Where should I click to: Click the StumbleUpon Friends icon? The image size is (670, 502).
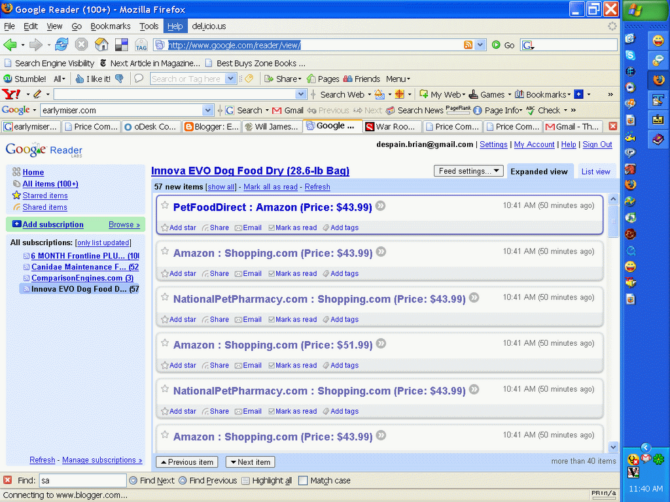tap(348, 78)
